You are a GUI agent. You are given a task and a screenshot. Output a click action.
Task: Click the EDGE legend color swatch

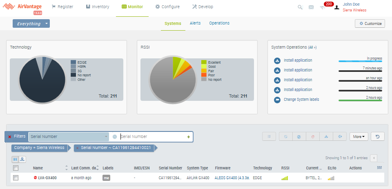tap(73, 62)
